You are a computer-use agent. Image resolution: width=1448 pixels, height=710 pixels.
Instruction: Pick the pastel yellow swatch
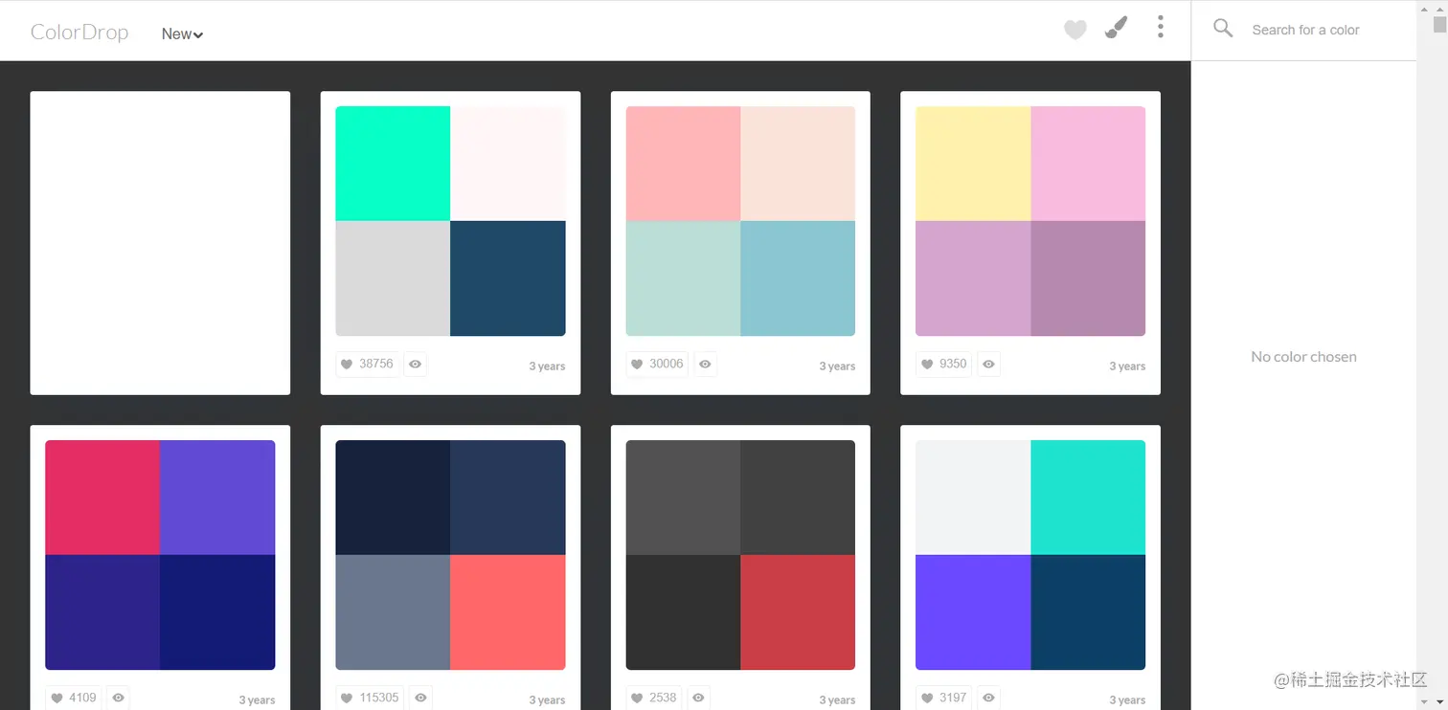[x=973, y=164]
